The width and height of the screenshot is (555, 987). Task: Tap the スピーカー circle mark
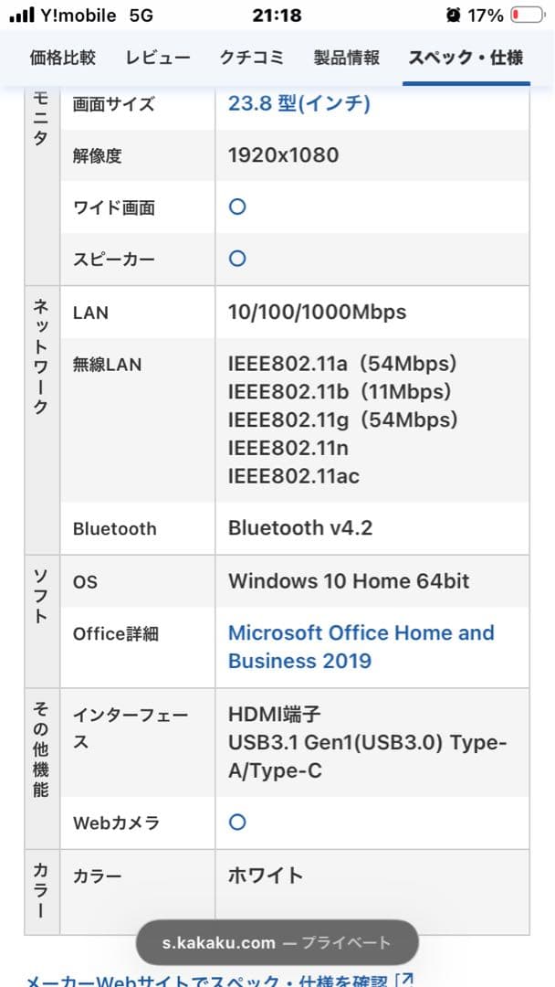(x=236, y=259)
